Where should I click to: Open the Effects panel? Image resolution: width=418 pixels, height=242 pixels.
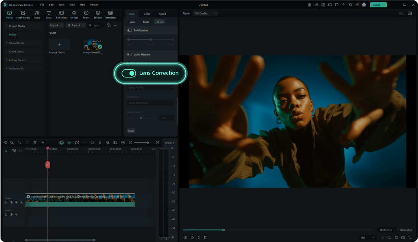pos(74,14)
